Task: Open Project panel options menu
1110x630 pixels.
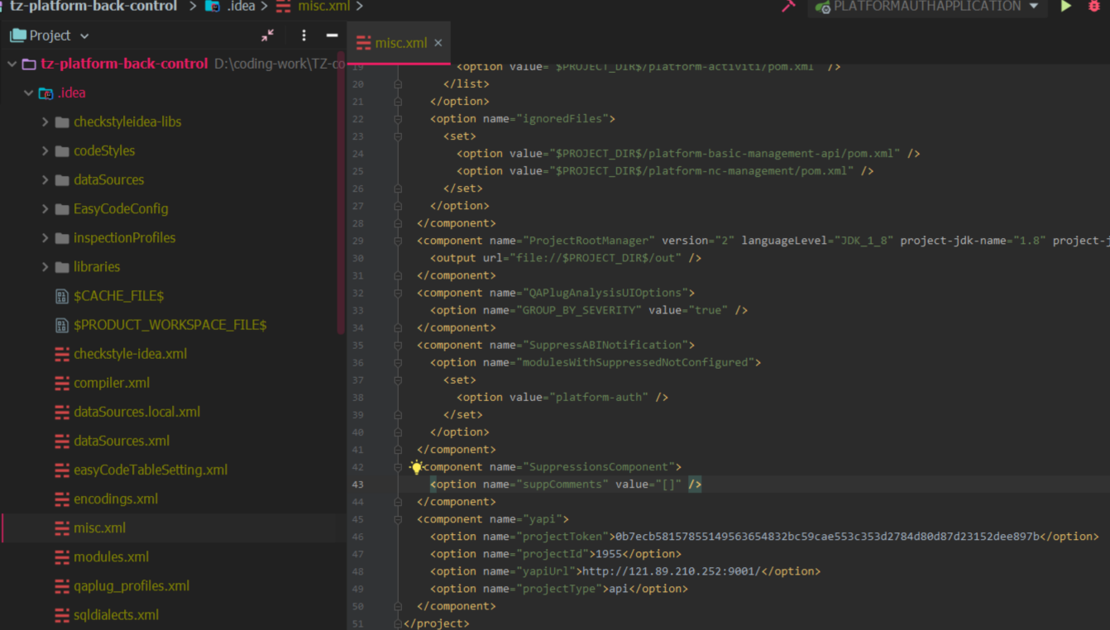Action: click(x=304, y=36)
